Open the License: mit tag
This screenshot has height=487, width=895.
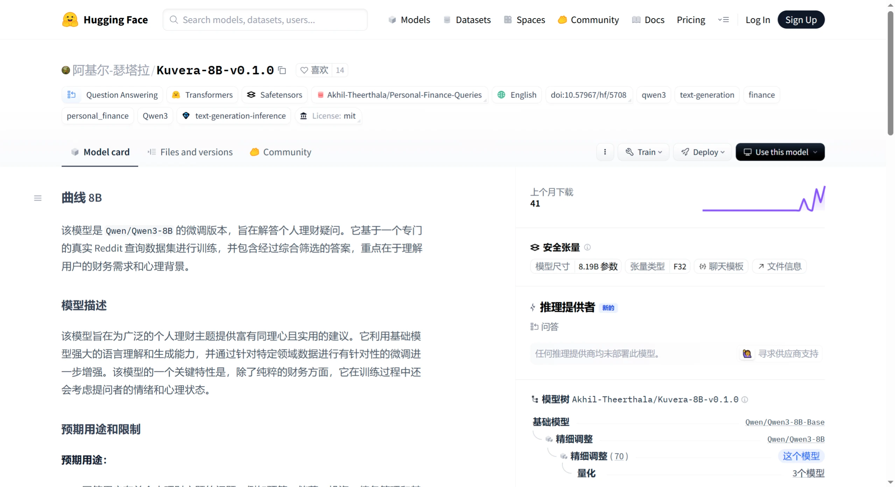pos(328,116)
